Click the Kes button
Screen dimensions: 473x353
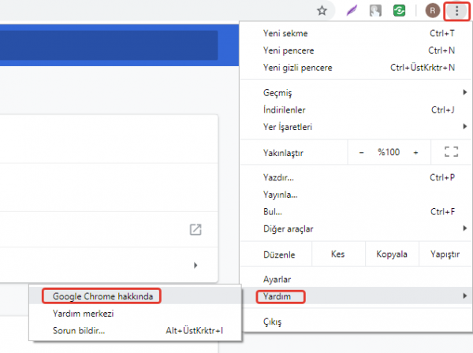coord(338,255)
